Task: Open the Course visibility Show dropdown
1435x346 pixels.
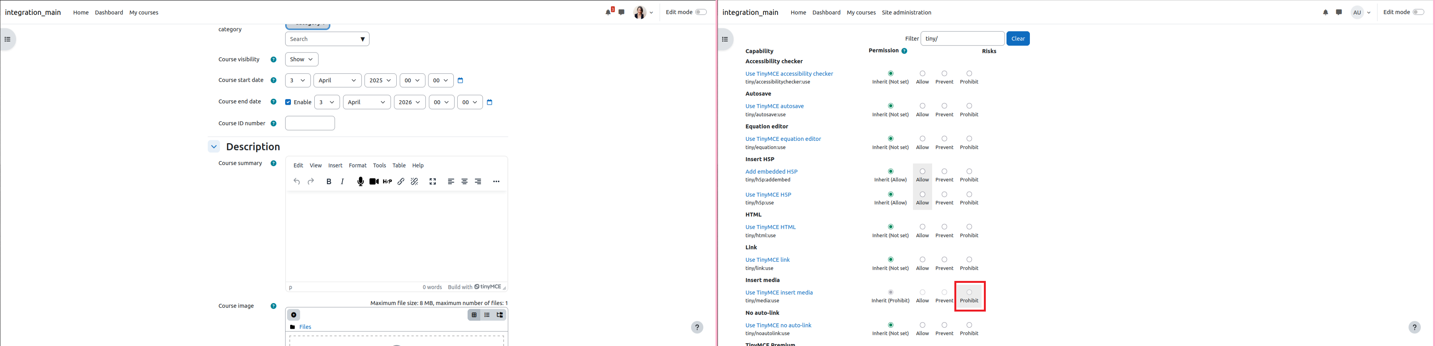Action: (301, 60)
